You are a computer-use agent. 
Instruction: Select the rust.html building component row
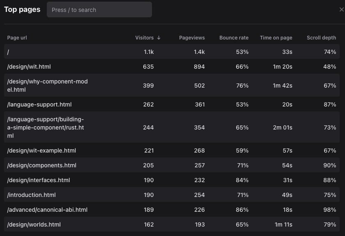click(x=45, y=127)
